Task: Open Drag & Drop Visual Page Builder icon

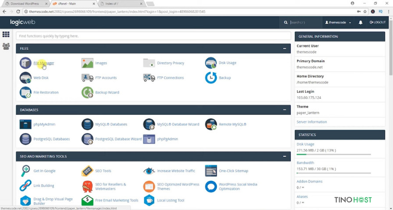Action: pyautogui.click(x=26, y=200)
